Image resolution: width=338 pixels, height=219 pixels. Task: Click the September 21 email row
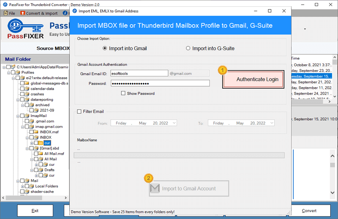pyautogui.click(x=311, y=82)
